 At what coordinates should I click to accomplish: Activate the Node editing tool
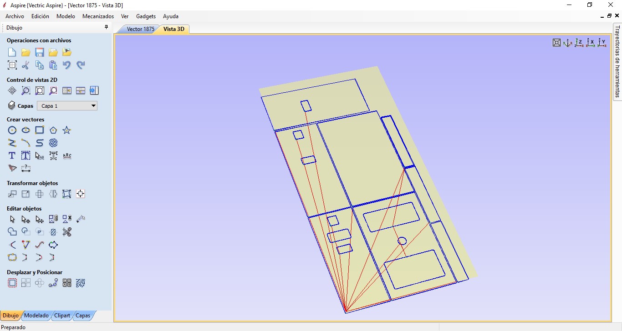[26, 220]
